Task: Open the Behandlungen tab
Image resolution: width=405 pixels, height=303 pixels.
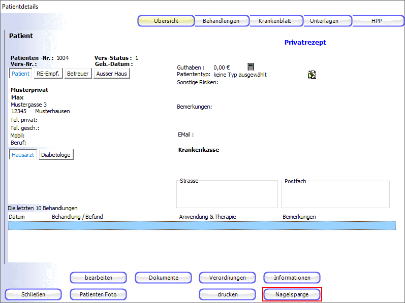Action: tap(221, 21)
